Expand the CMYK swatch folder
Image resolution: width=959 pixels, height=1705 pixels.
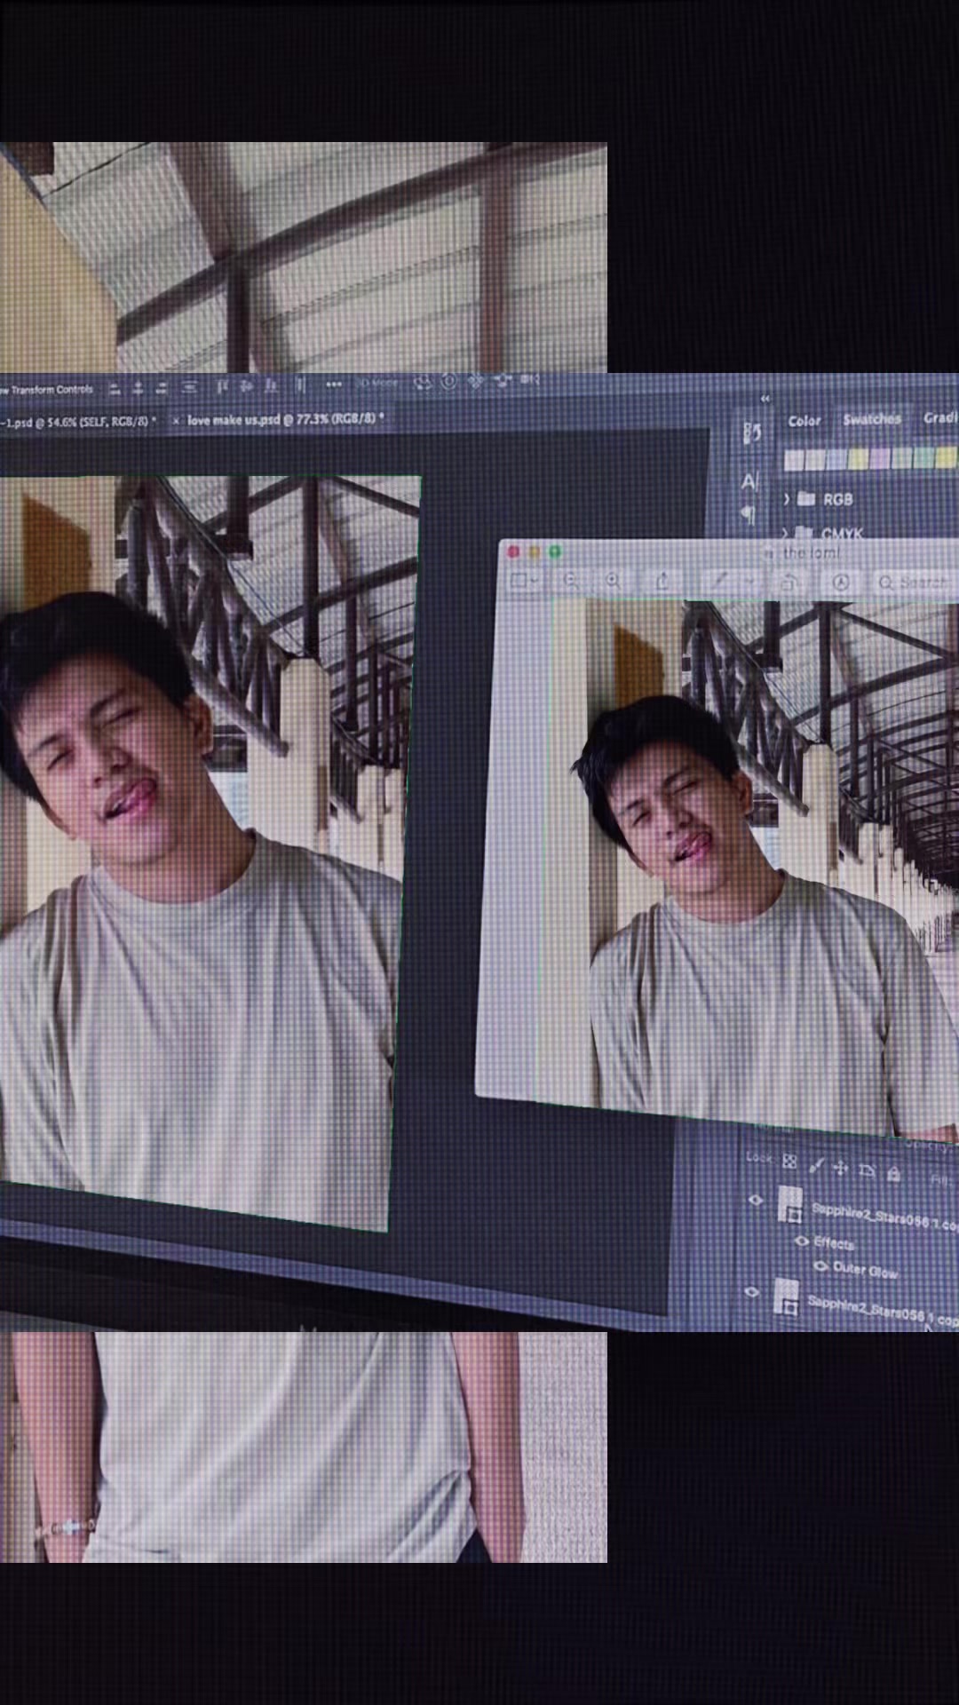click(x=785, y=534)
